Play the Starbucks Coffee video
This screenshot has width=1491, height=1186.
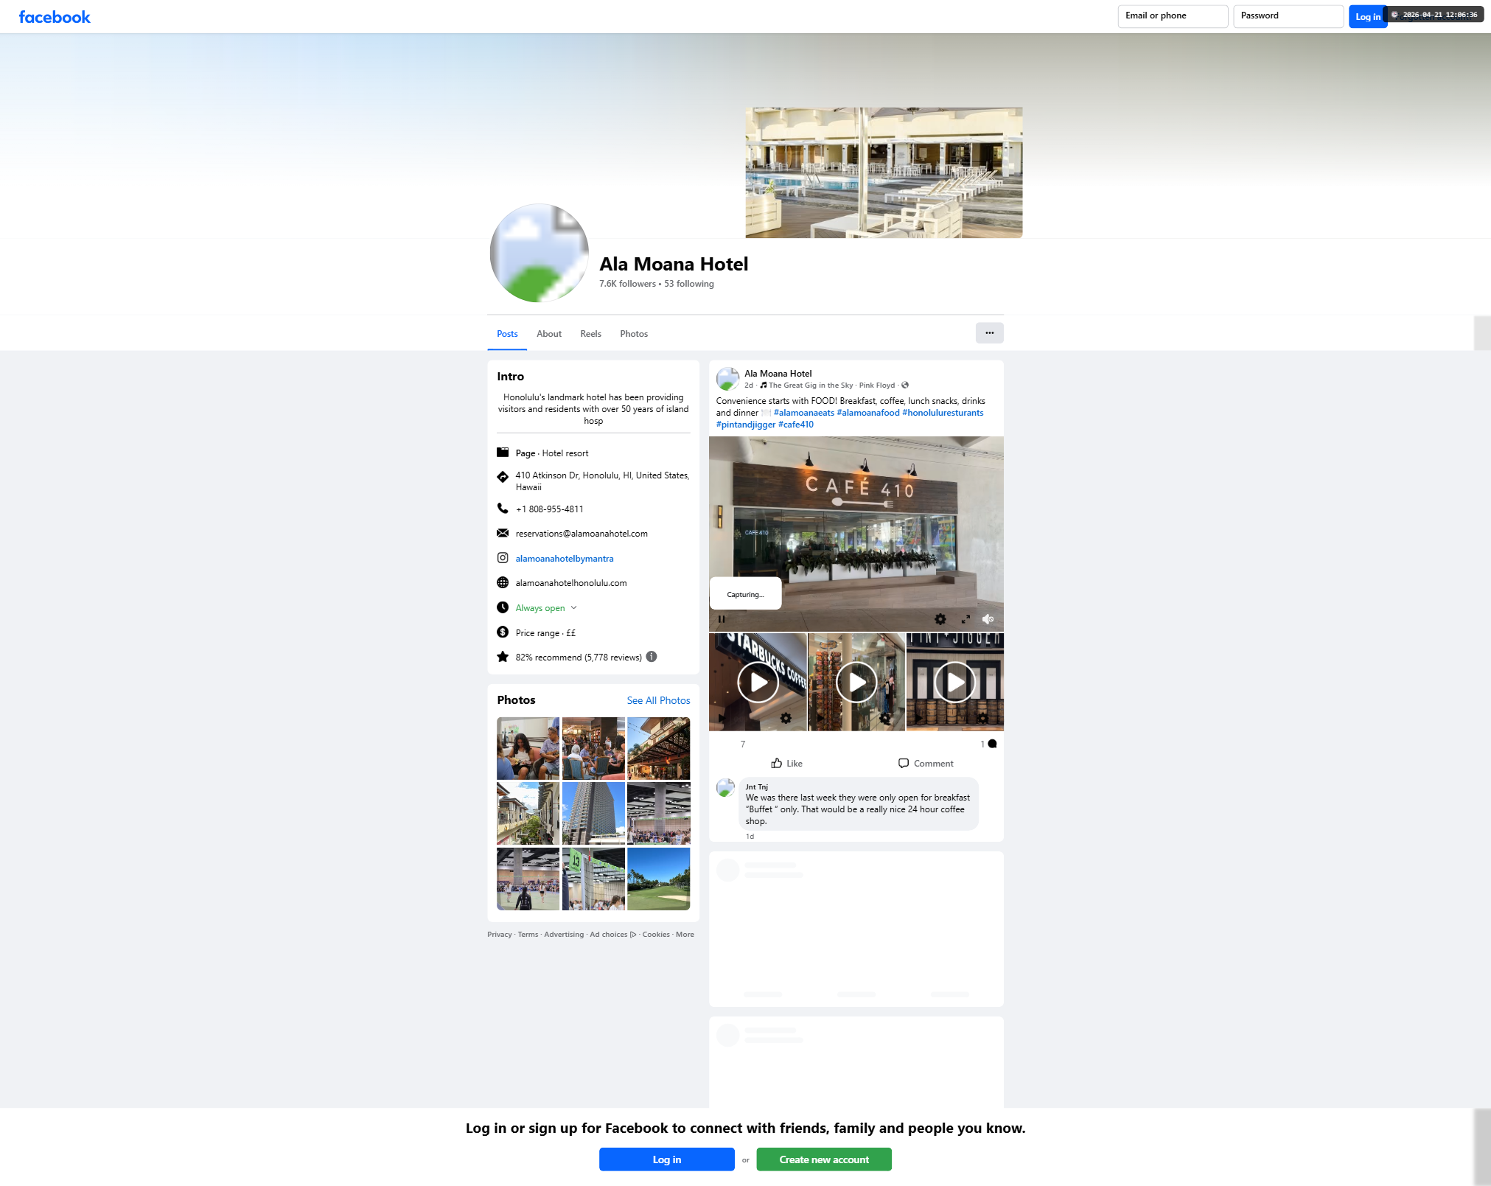tap(758, 683)
